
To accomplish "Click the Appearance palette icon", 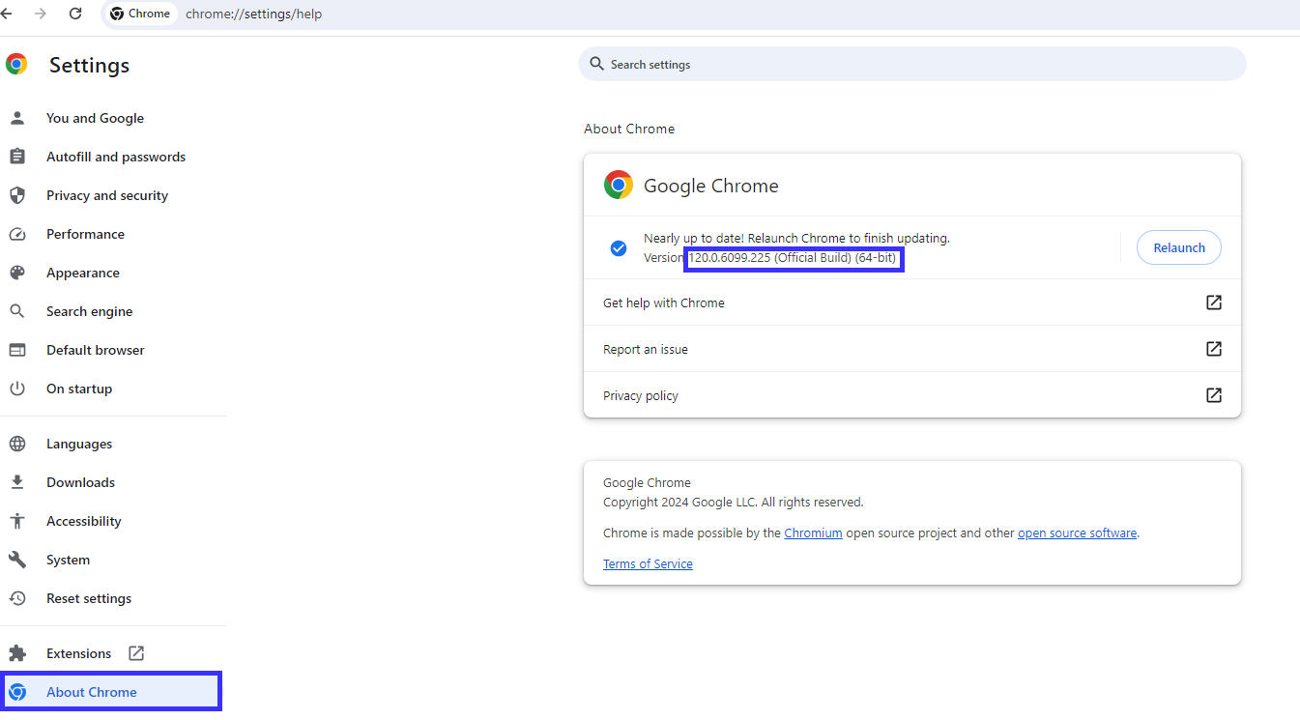I will (x=16, y=273).
